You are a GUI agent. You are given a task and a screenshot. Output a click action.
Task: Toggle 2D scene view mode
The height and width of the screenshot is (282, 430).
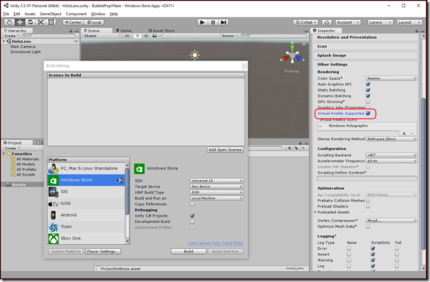[x=127, y=36]
